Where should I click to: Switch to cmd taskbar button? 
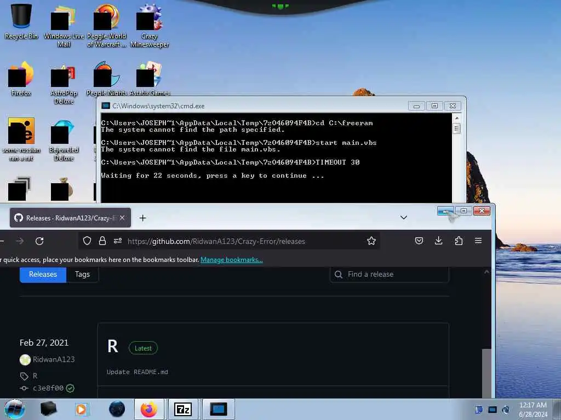pyautogui.click(x=218, y=409)
